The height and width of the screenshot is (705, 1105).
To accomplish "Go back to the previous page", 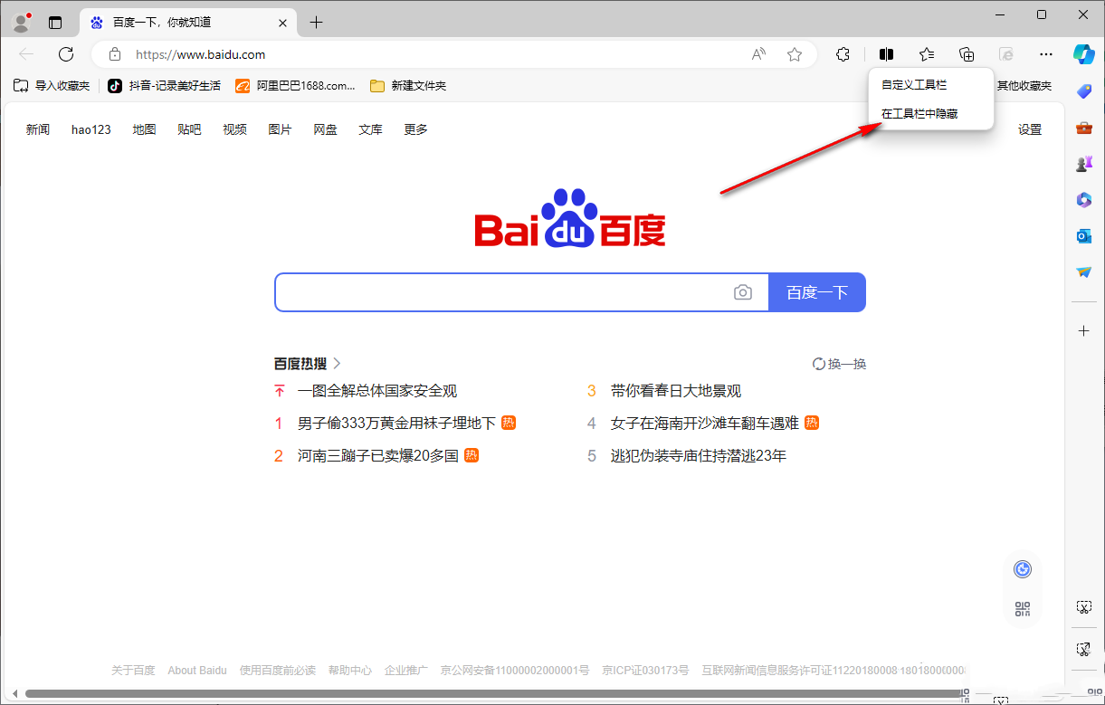I will 26,54.
